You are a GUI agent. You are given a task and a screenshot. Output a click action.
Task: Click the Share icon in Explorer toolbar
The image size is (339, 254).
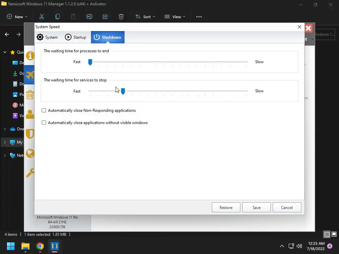105,17
